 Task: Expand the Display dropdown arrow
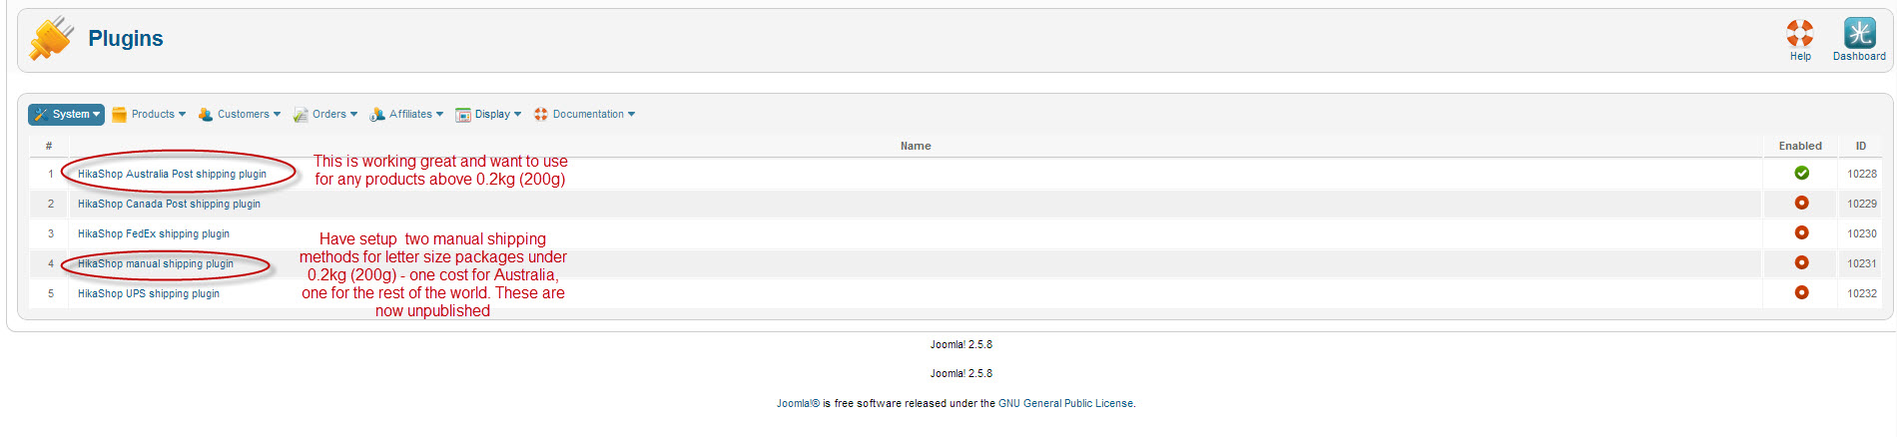pyautogui.click(x=517, y=115)
